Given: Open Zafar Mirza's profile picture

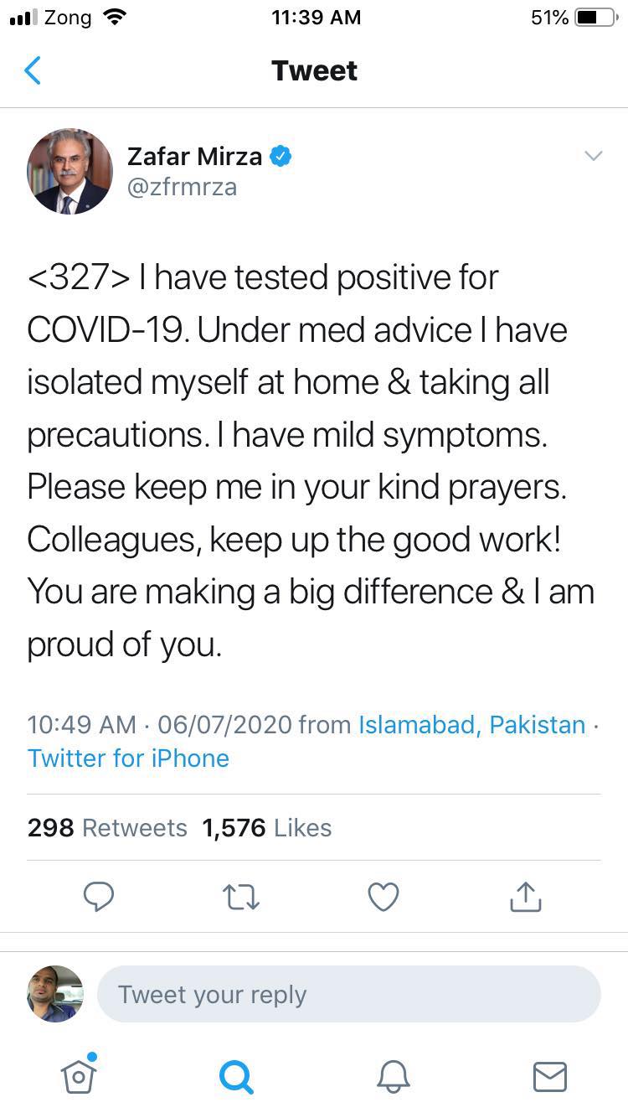Looking at the screenshot, I should tap(70, 171).
